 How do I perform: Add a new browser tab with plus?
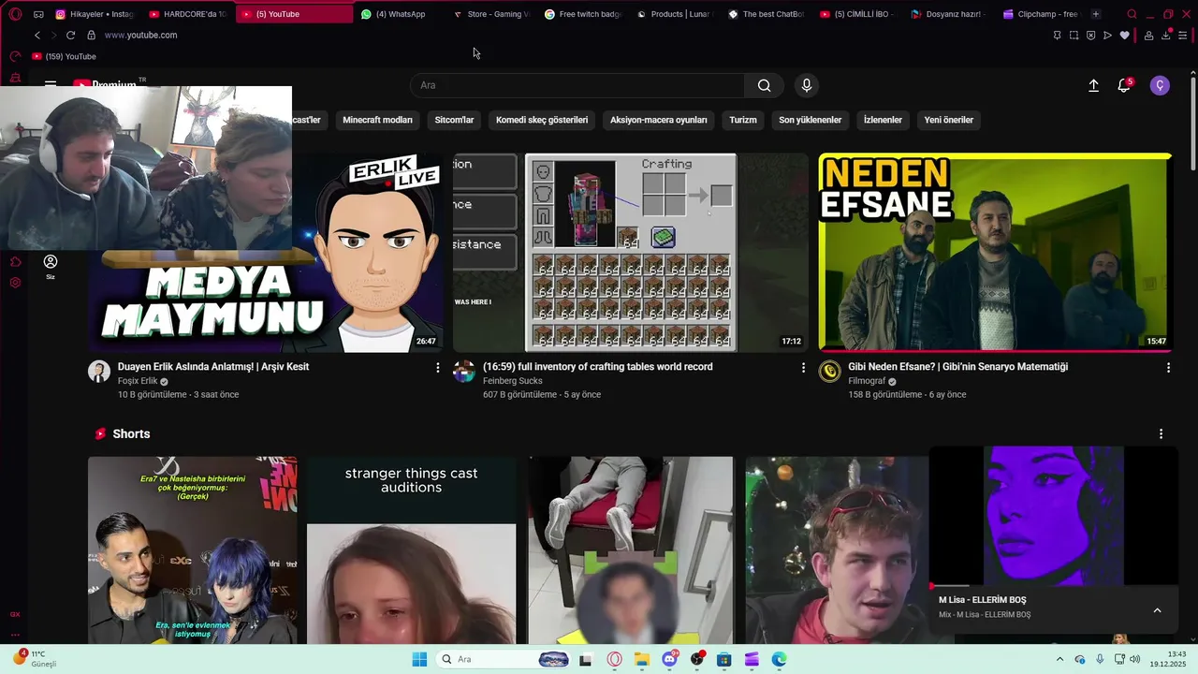coord(1096,14)
